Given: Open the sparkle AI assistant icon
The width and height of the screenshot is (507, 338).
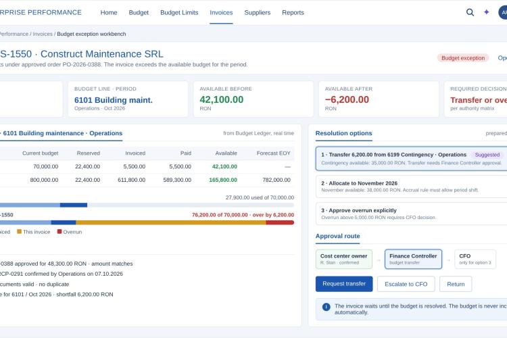Looking at the screenshot, I should coord(486,12).
